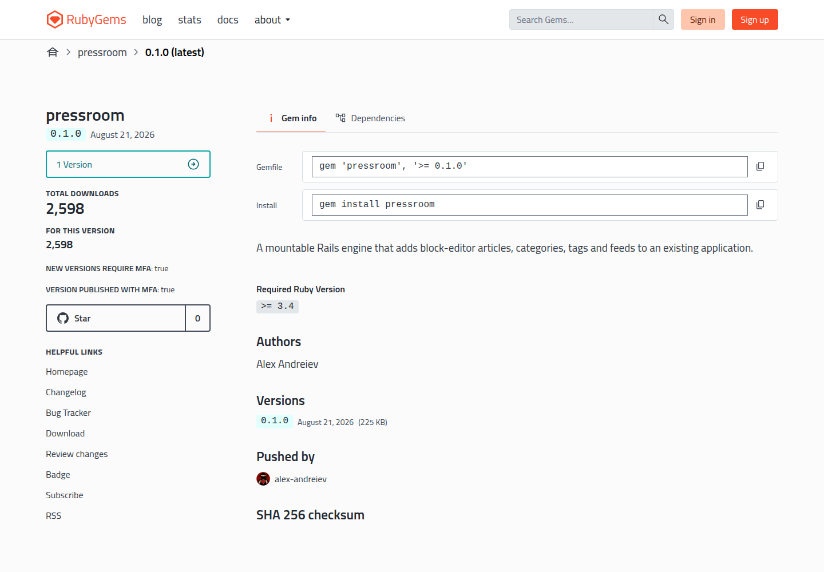
Task: Open the Homepage helpful link
Action: click(x=67, y=372)
